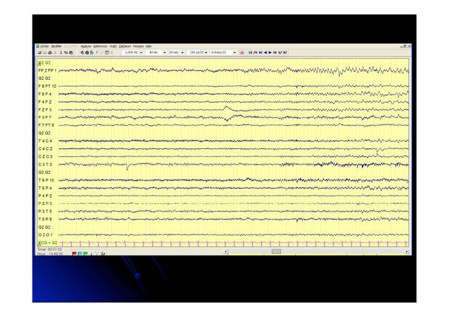Viewport: 449px width, 317px height.
Task: Select the T 5 P 9 channel label
Action: [x=45, y=219]
